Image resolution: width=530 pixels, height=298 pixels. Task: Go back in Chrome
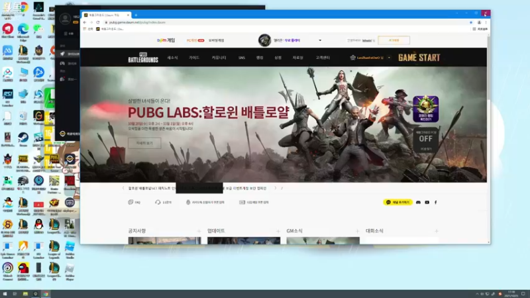[x=85, y=23]
